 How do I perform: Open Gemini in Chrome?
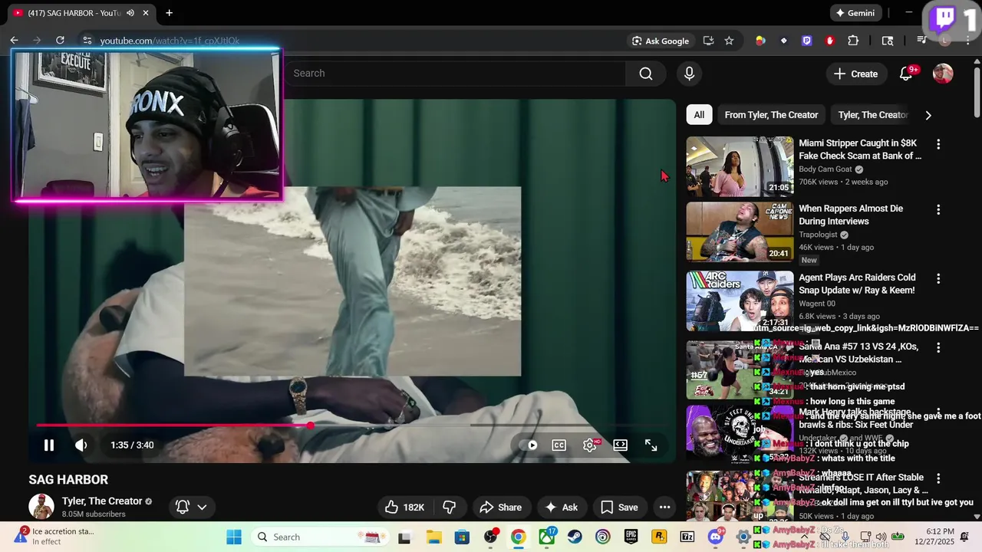click(x=855, y=13)
